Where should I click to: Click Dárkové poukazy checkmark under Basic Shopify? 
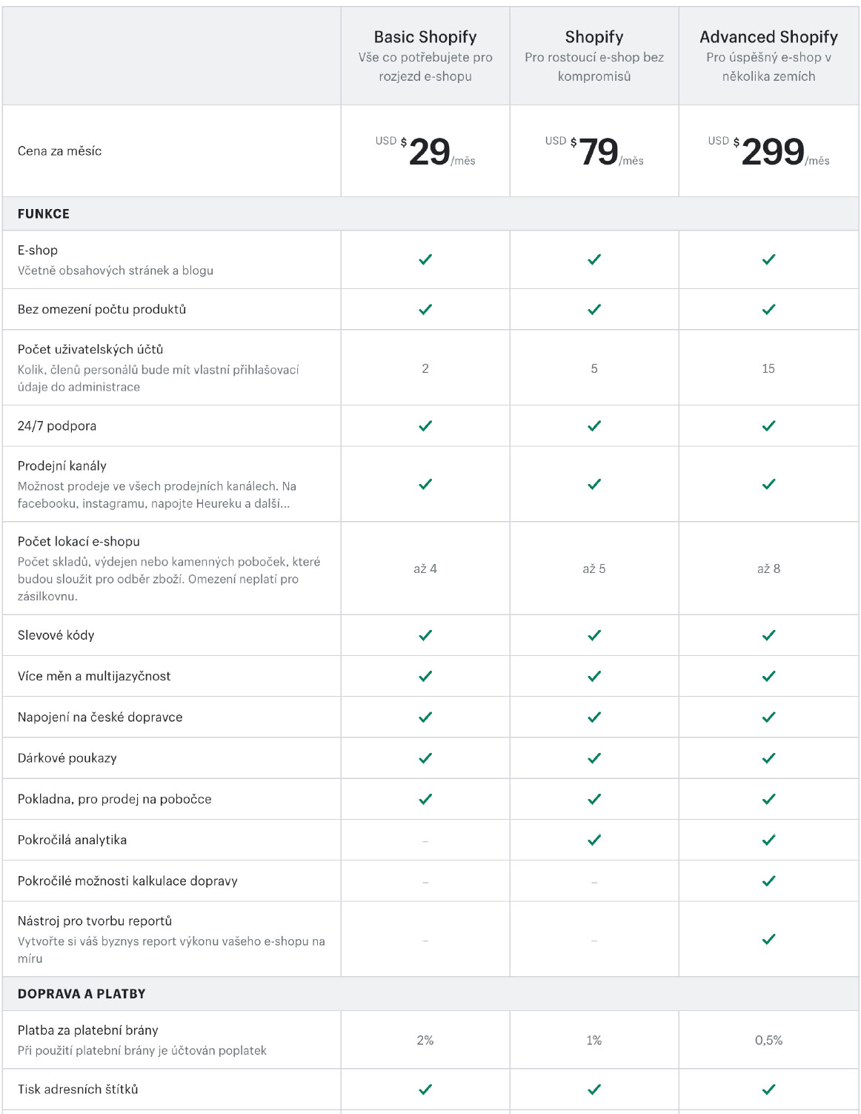coord(425,758)
